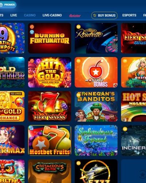Launch the Fiery Sevens game
Image resolution: width=146 pixels, height=183 pixels.
pyautogui.click(x=50, y=106)
